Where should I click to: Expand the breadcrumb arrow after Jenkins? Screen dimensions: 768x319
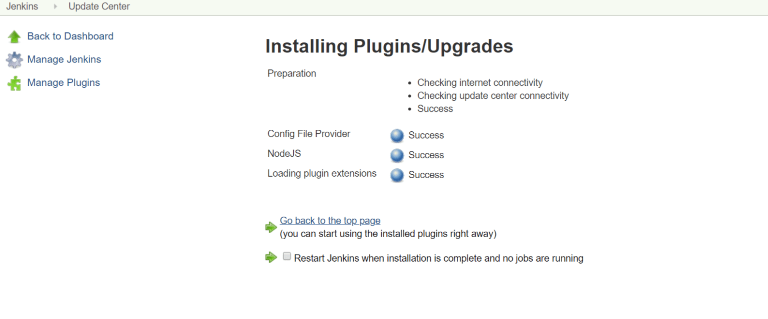point(55,7)
